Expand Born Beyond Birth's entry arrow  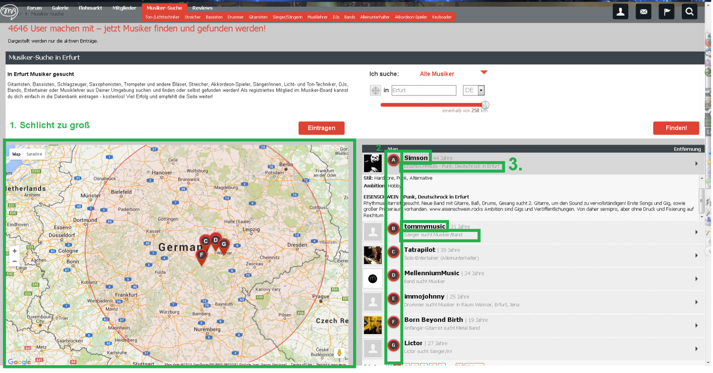coord(696,325)
